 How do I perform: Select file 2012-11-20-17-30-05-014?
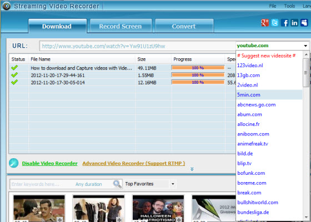click(58, 83)
